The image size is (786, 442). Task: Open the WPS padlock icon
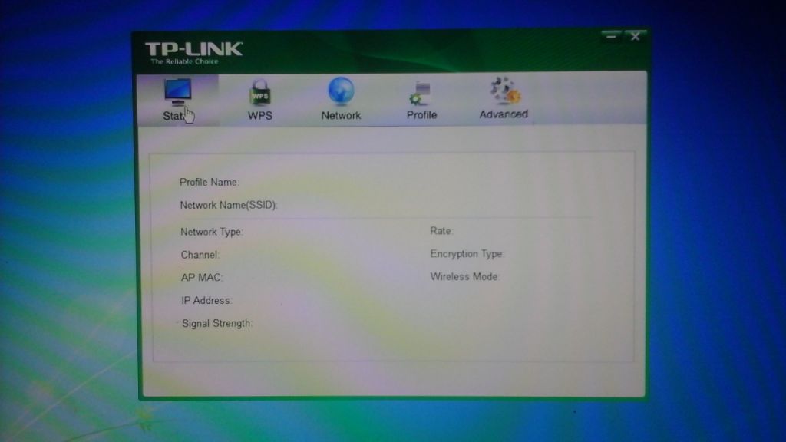point(260,92)
